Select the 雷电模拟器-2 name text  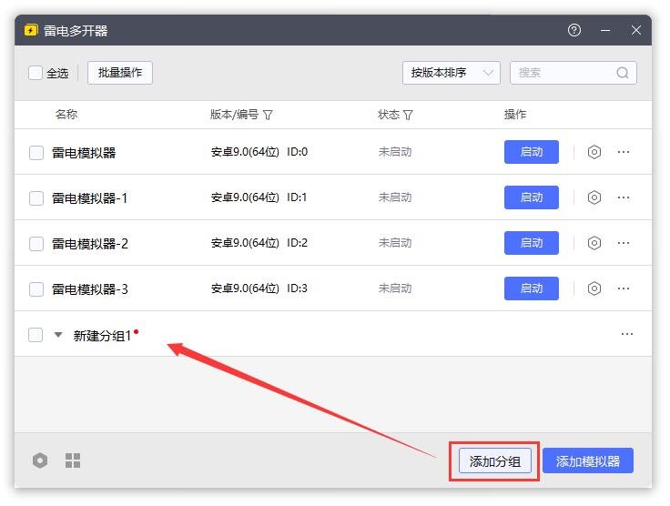90,244
